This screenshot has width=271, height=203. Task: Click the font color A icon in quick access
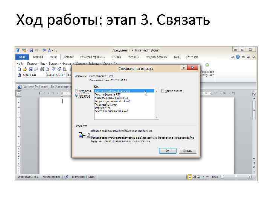(x=50, y=50)
